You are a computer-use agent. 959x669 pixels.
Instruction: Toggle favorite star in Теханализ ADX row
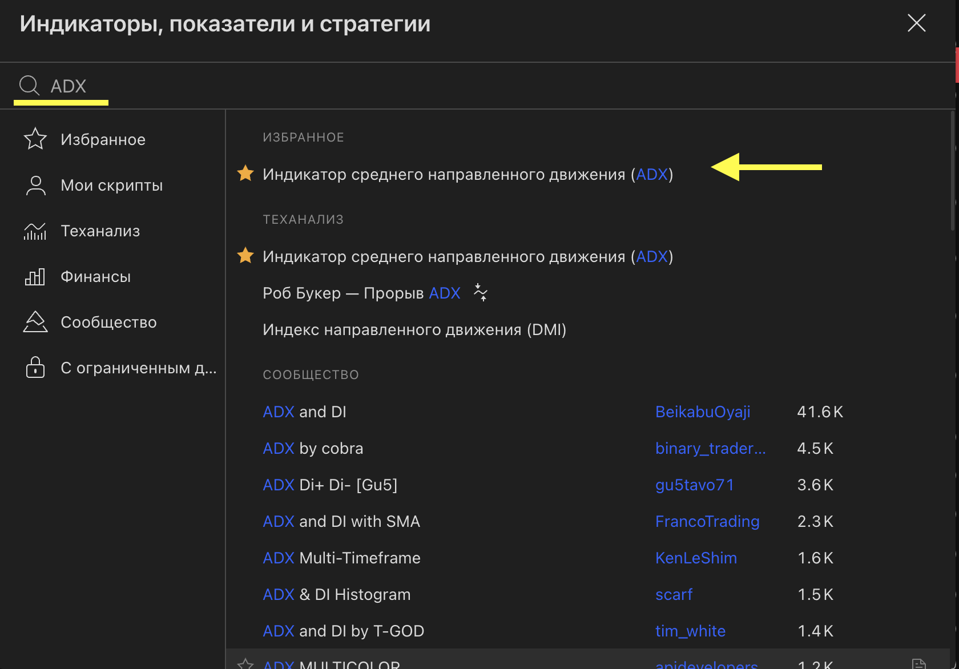click(x=245, y=256)
